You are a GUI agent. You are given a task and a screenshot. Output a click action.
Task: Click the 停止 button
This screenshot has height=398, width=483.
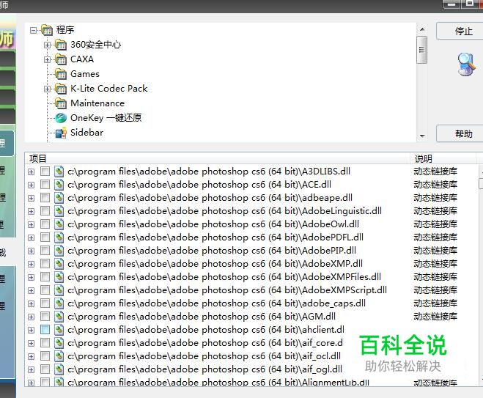[x=460, y=31]
